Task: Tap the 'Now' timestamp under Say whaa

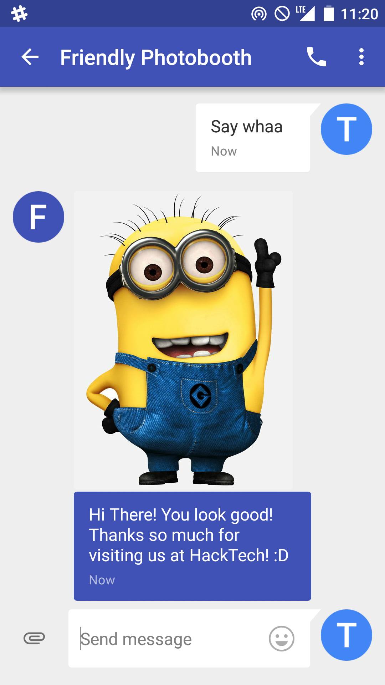Action: pos(224,151)
